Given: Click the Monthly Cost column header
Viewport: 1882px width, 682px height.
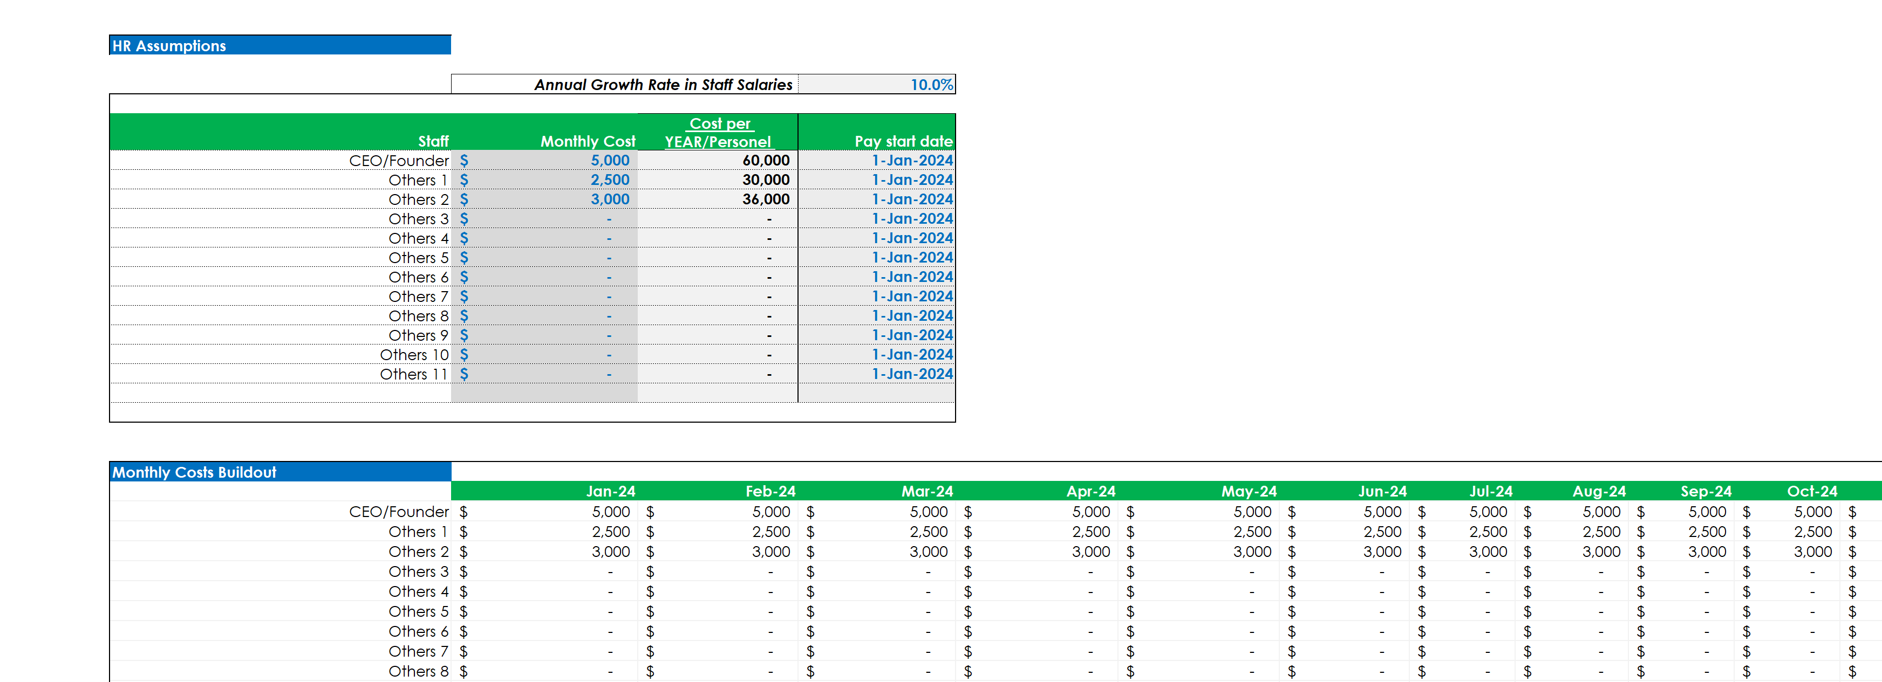Looking at the screenshot, I should point(588,141).
